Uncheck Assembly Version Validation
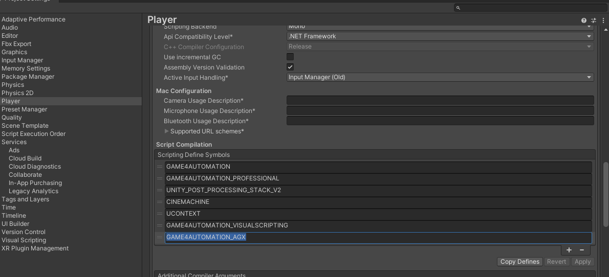Screen dimensions: 609x277 pyautogui.click(x=290, y=67)
